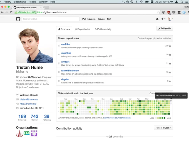Image resolution: width=189 pixels, height=141 pixels.
Task: Open the 189 Followers count
Action: (x=22, y=117)
